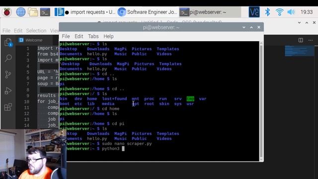Open the VNC server tray icon

pyautogui.click(x=254, y=12)
